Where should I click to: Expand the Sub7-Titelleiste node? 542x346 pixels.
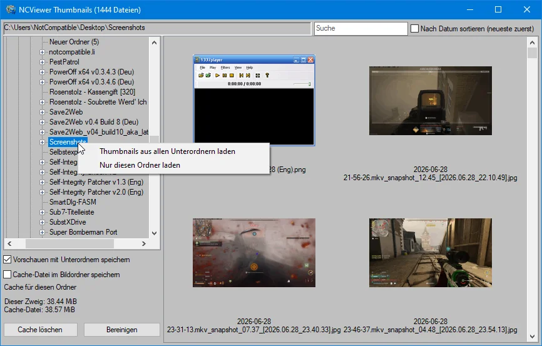(42, 212)
